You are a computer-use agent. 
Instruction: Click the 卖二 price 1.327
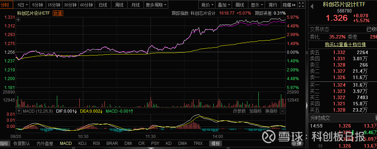(x=339, y=71)
